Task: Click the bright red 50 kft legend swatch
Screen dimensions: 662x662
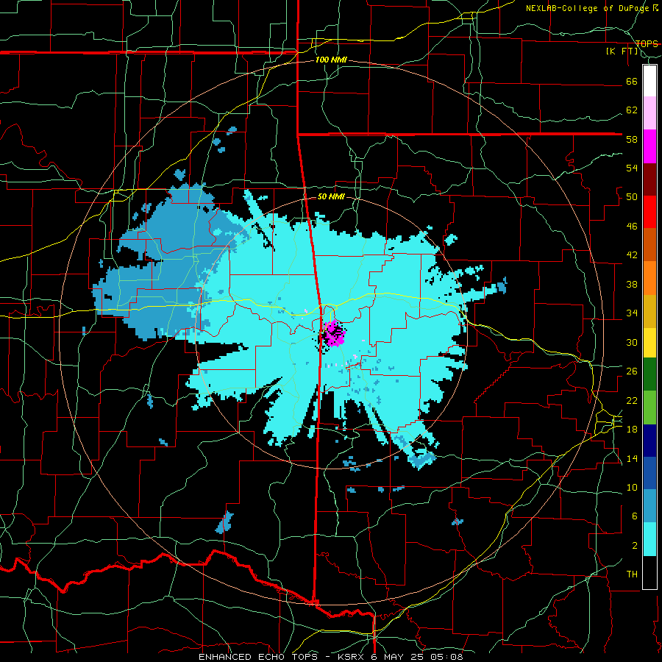Action: click(x=649, y=212)
